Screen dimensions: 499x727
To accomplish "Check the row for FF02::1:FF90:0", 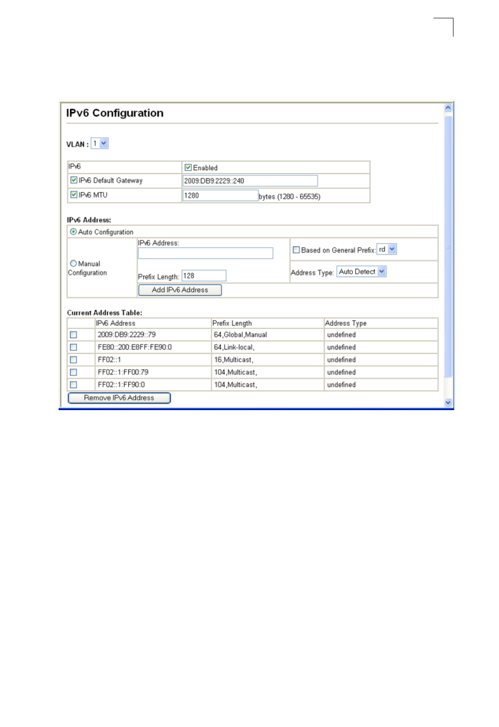I will pyautogui.click(x=73, y=385).
